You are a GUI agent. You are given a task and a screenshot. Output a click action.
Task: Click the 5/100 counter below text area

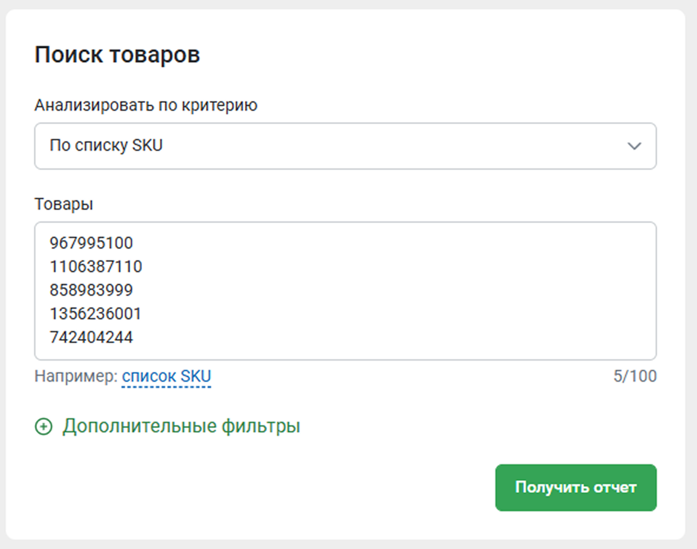click(634, 376)
